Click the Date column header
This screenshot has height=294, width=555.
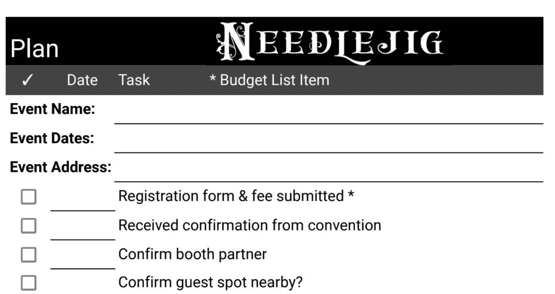[x=82, y=80]
